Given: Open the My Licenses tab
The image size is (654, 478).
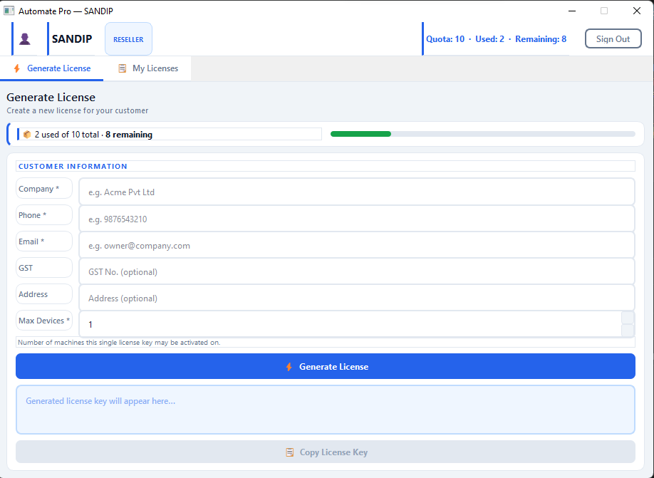Looking at the screenshot, I should click(147, 68).
